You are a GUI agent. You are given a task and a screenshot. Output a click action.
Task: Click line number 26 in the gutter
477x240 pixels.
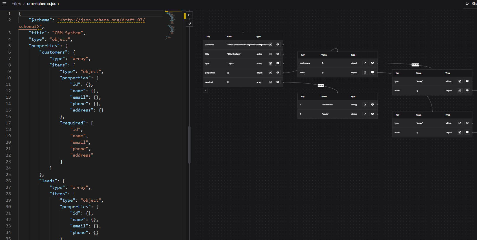pyautogui.click(x=8, y=181)
